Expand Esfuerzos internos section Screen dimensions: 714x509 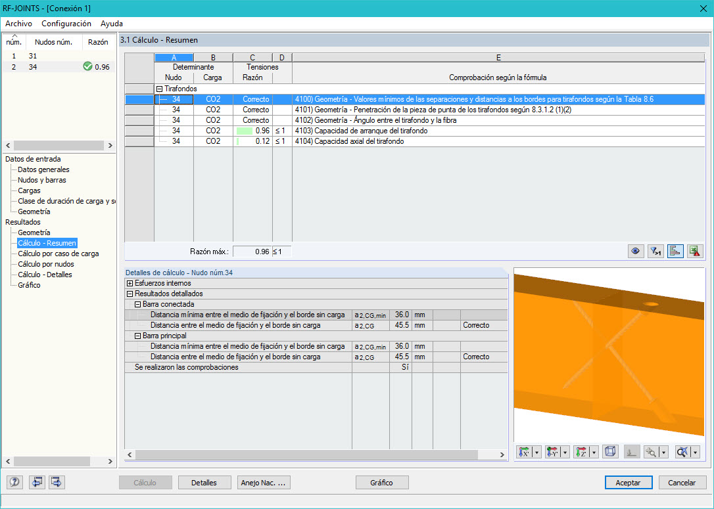tap(130, 283)
